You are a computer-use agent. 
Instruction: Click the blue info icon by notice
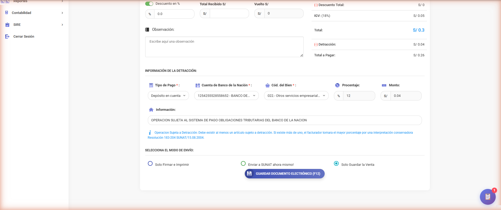150,133
